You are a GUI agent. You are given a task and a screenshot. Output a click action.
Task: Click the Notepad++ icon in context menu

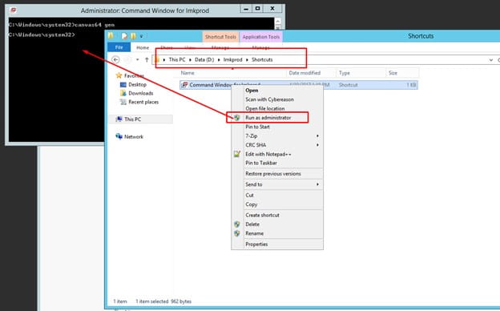point(237,154)
